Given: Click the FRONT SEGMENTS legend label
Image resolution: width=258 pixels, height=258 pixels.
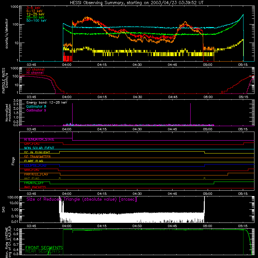Looking at the screenshot, I should tap(44, 248).
